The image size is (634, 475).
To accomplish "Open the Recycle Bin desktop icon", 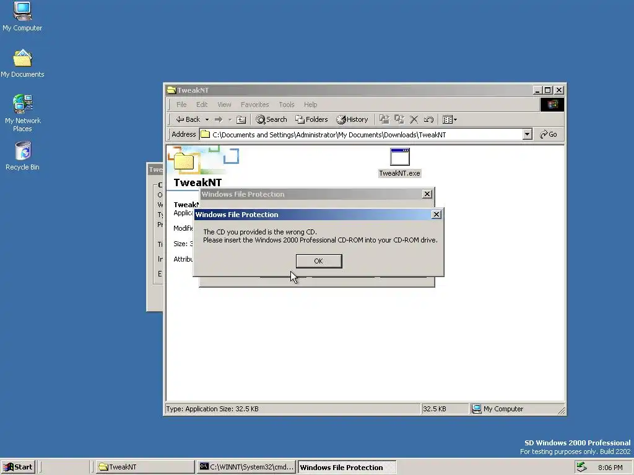I will pyautogui.click(x=23, y=156).
